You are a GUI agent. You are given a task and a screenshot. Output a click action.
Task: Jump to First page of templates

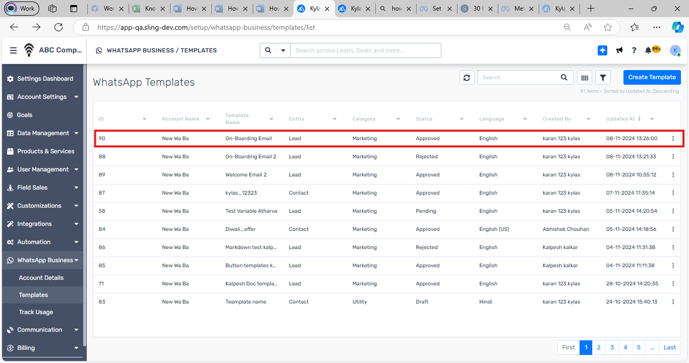pyautogui.click(x=568, y=347)
